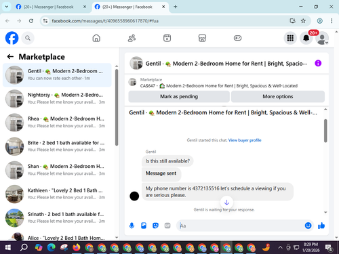Click the voice clip microphone icon
Screen dimensions: 339x254
pos(132,226)
